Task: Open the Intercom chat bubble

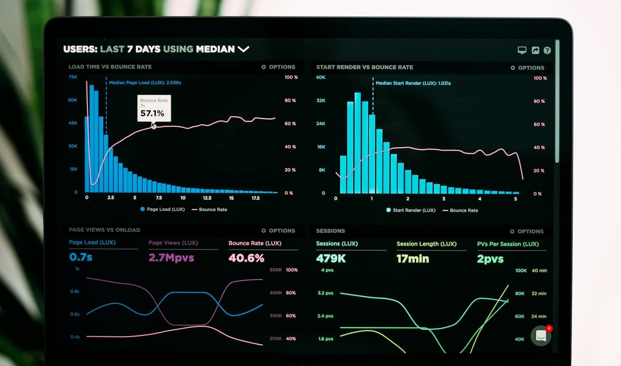Action: tap(540, 335)
